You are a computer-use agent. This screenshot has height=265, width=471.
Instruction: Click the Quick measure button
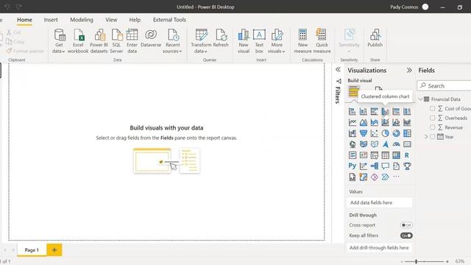pyautogui.click(x=322, y=41)
